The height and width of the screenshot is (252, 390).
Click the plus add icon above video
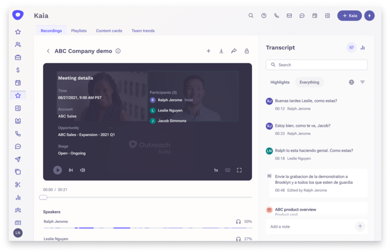209,51
